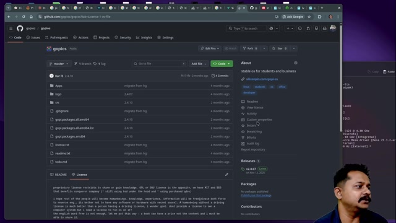Click the students topic tag
396x223 pixels.
[x=260, y=87]
